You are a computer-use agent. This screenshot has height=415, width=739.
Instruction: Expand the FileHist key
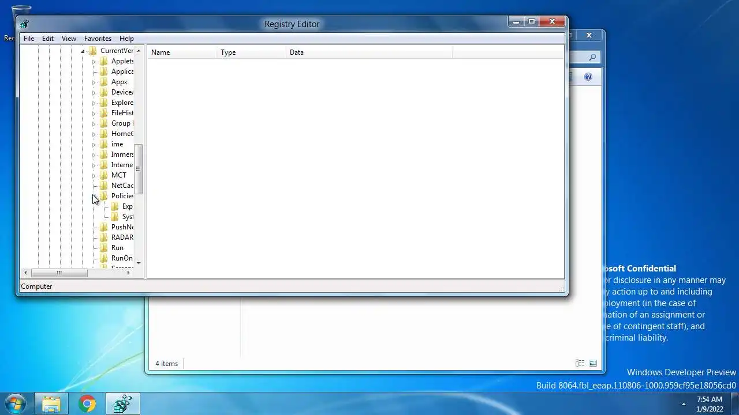94,113
